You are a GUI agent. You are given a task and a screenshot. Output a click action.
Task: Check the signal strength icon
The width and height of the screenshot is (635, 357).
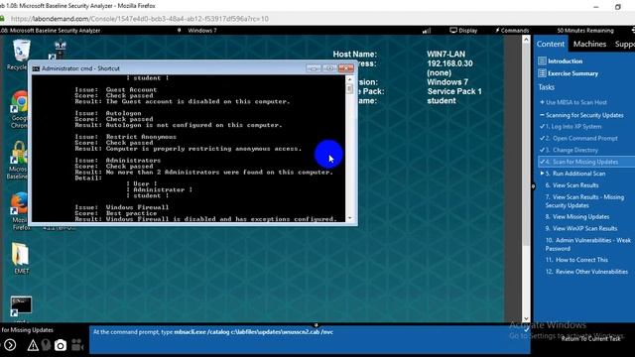pos(427,31)
